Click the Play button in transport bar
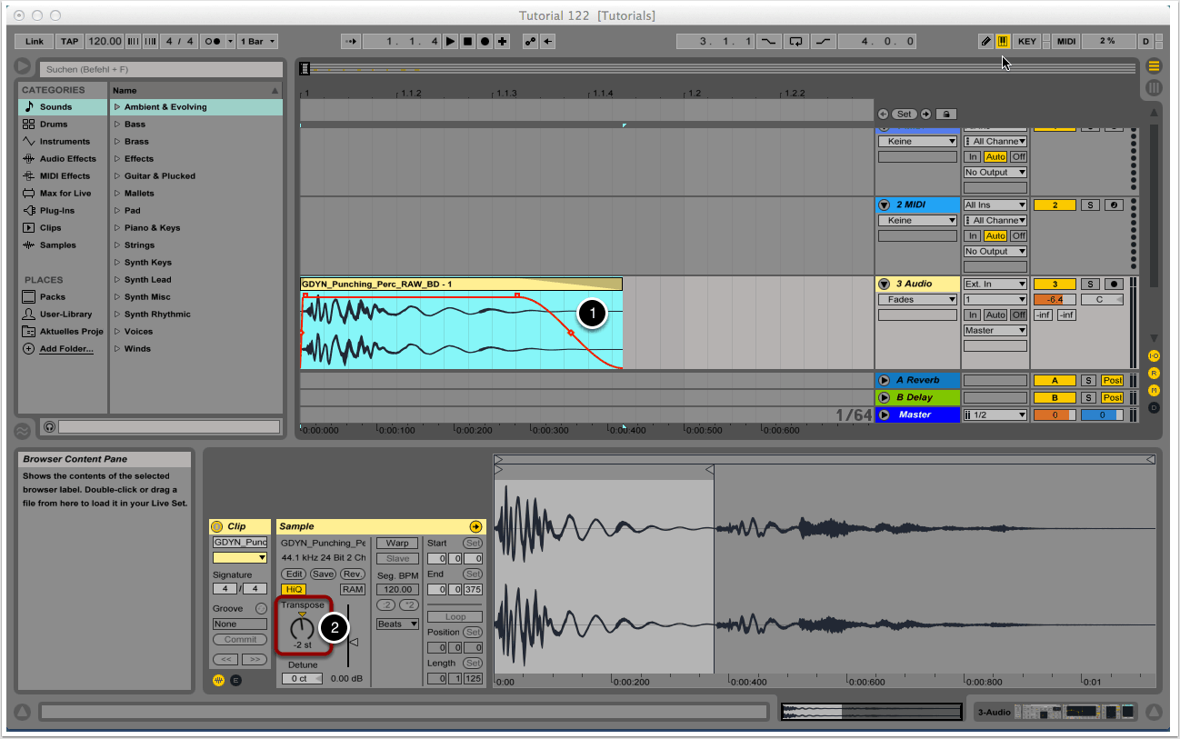Image resolution: width=1180 pixels, height=739 pixels. click(x=450, y=42)
